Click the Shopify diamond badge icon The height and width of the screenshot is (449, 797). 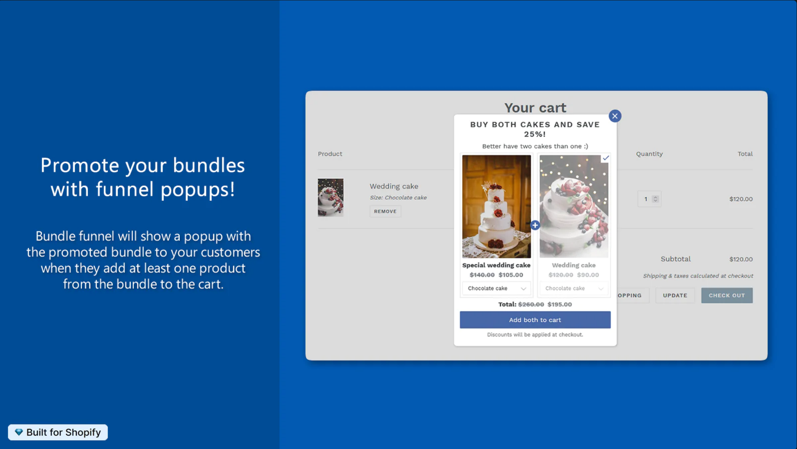tap(19, 432)
